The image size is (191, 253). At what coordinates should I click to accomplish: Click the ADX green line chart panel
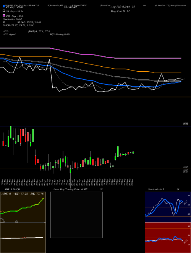tap(23, 207)
